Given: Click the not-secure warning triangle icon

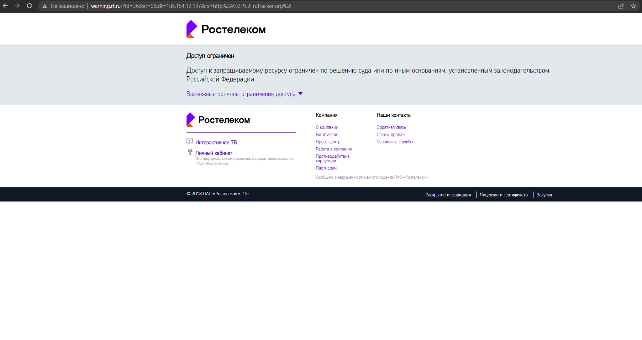Looking at the screenshot, I should pyautogui.click(x=45, y=6).
